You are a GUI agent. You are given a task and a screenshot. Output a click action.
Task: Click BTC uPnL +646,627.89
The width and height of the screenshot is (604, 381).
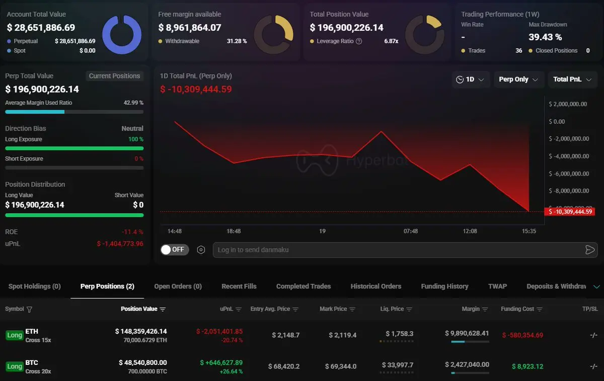pyautogui.click(x=221, y=362)
